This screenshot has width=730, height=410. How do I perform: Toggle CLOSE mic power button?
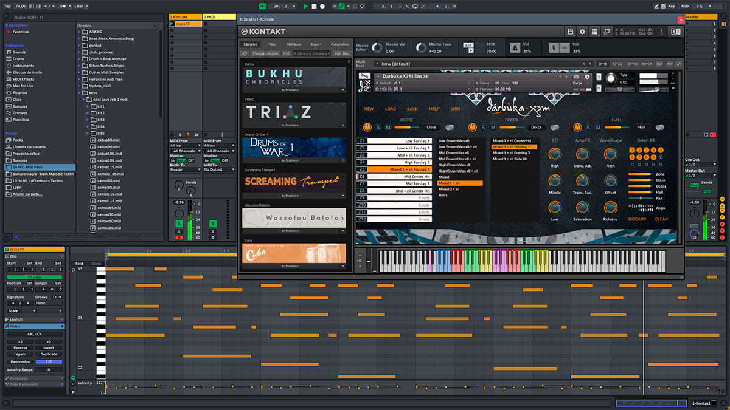click(x=367, y=127)
